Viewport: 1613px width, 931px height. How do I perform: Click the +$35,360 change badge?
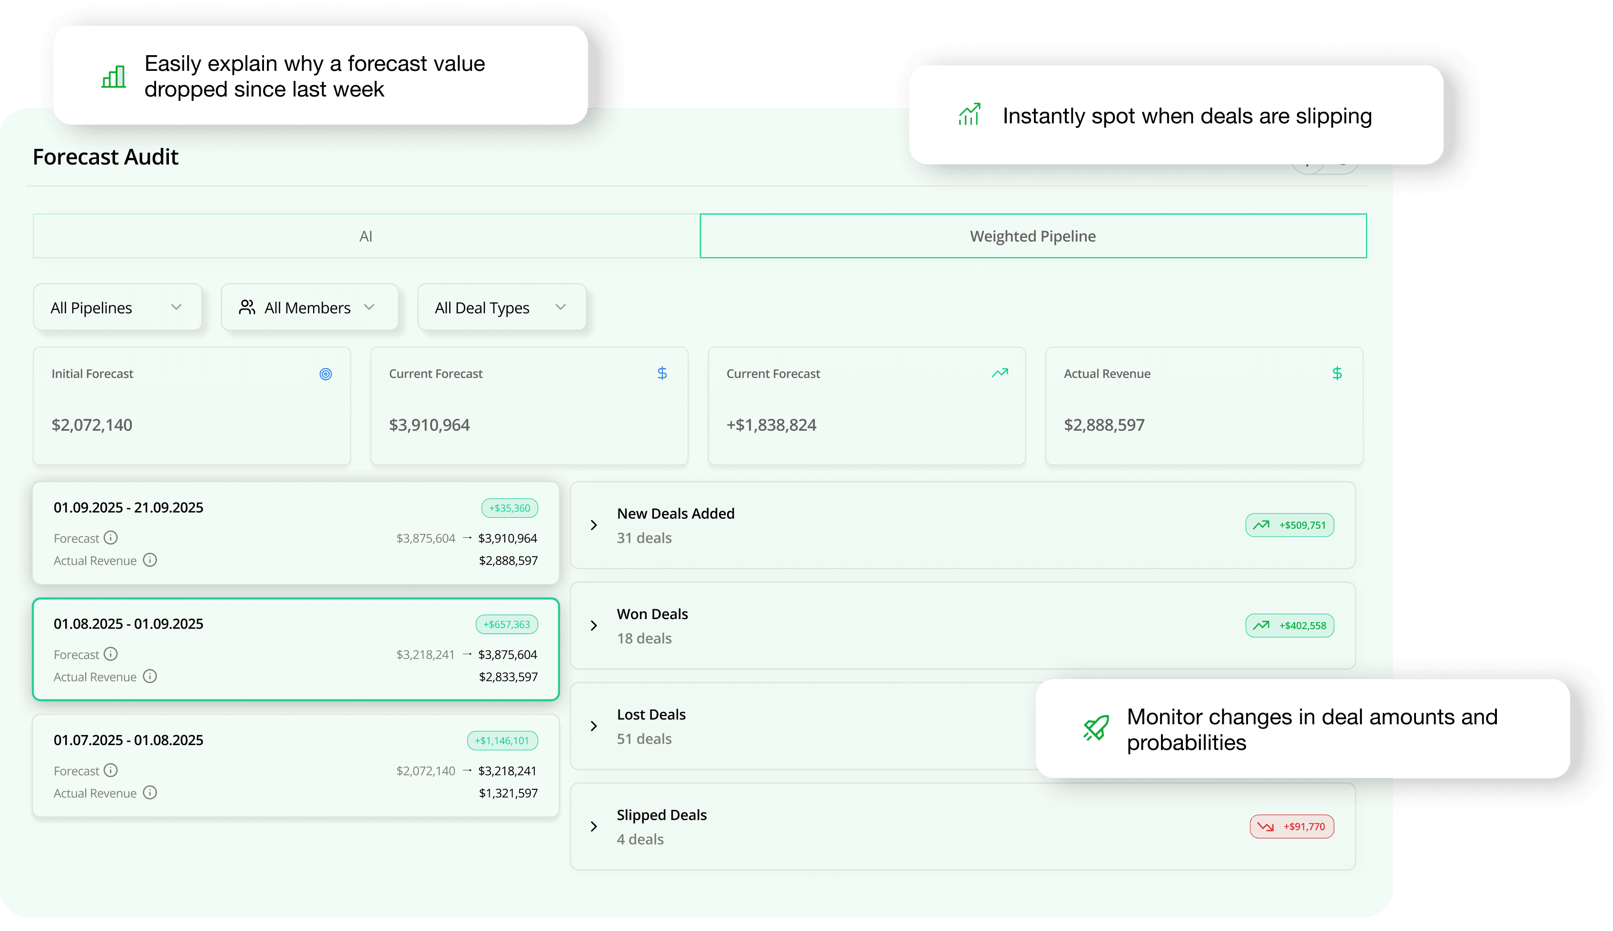coord(508,508)
